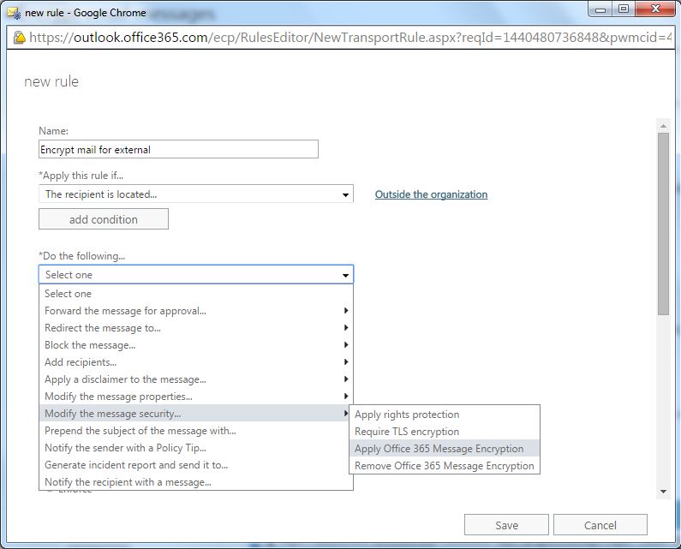Select 'Require TLS encryption' in submenu
Image resolution: width=681 pixels, height=549 pixels.
point(445,432)
